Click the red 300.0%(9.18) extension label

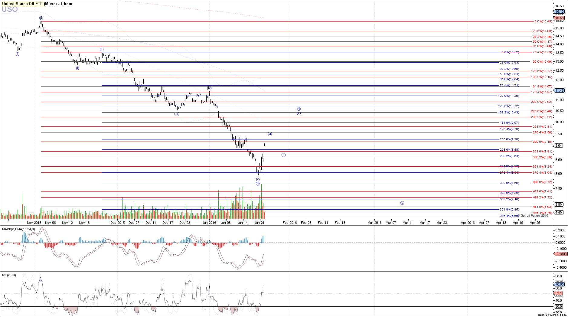coord(542,142)
